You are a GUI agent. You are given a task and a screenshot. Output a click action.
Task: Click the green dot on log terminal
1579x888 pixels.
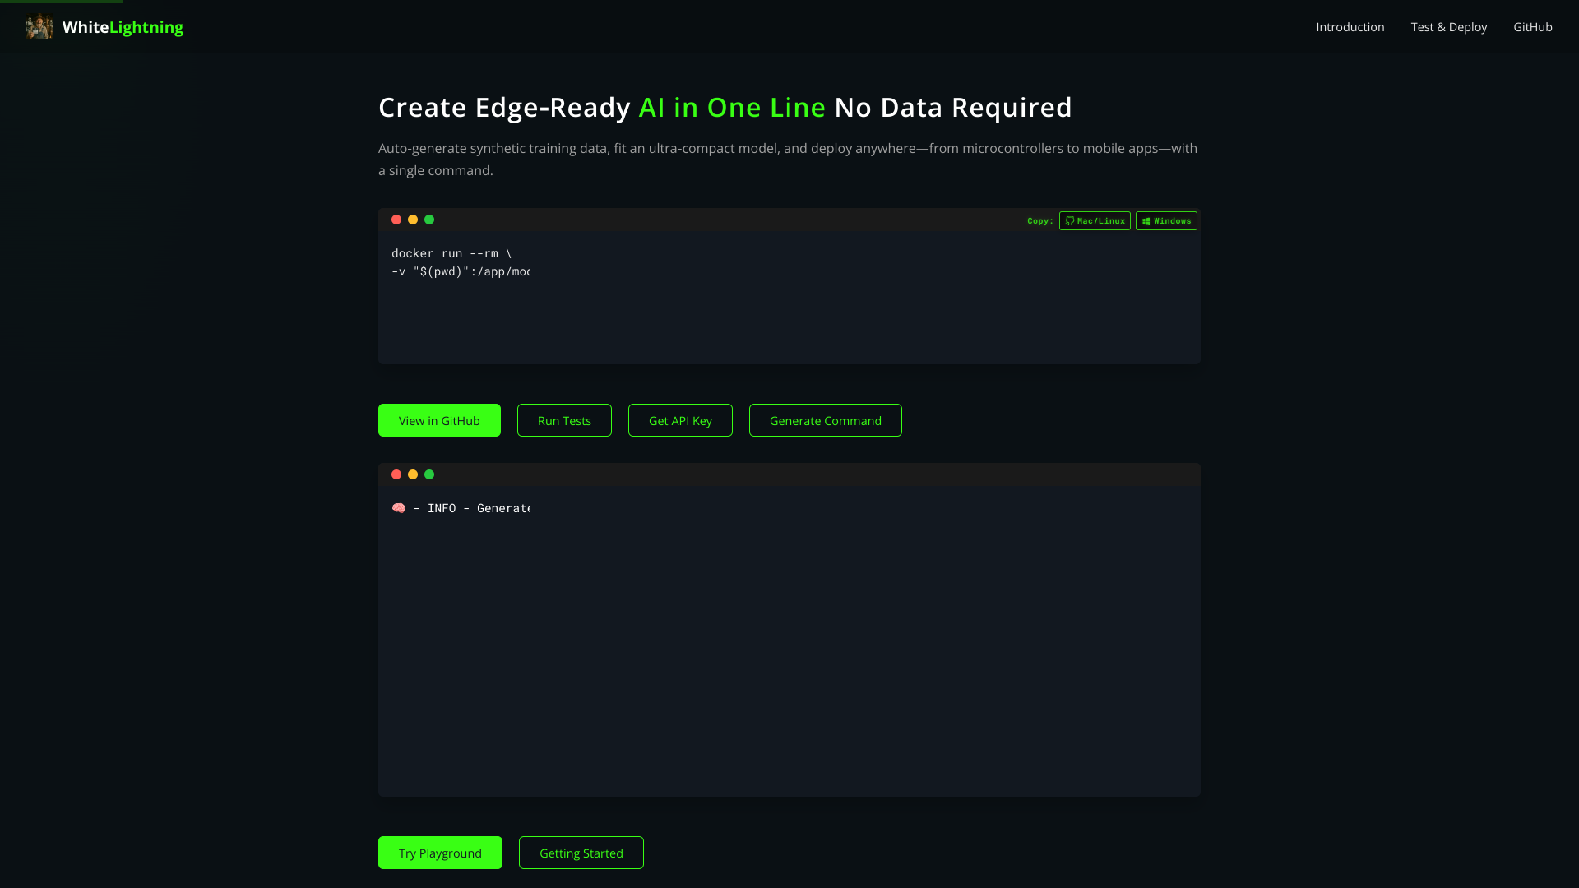pyautogui.click(x=429, y=474)
